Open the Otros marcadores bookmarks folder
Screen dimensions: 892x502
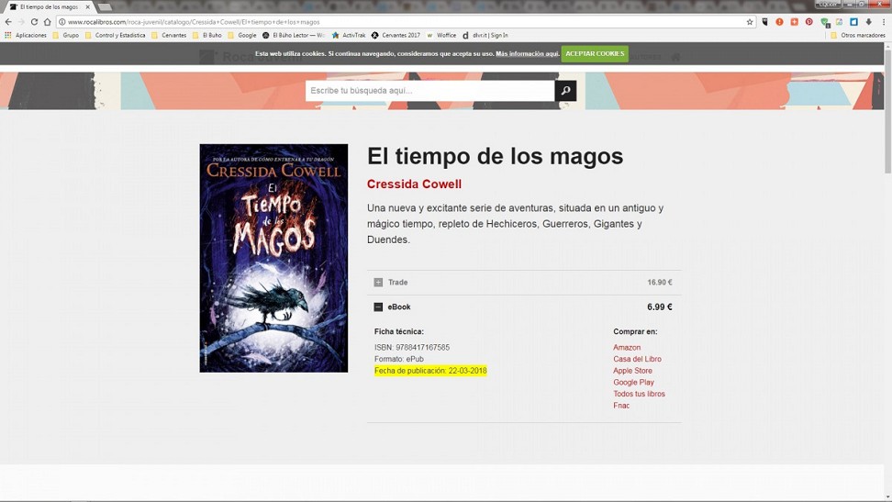tap(858, 36)
